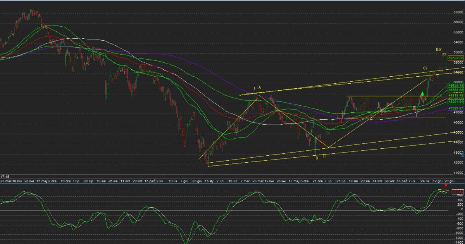Click the 57000 level on price axis

tap(458, 12)
